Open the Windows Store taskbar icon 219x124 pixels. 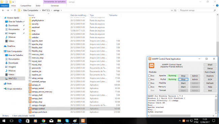pos(28,121)
